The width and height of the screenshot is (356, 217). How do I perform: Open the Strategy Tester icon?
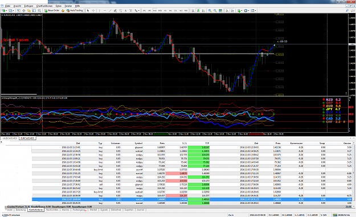pos(39,10)
